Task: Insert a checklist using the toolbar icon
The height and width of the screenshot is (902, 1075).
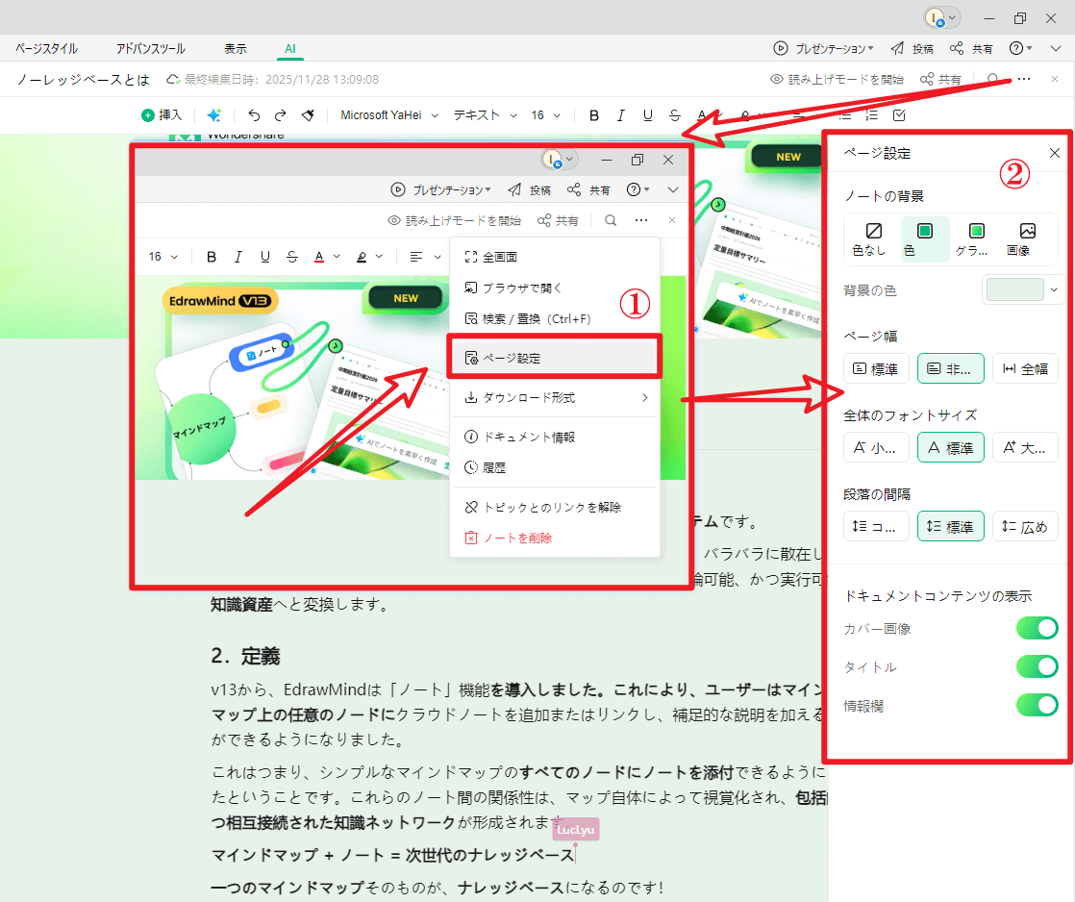Action: tap(898, 114)
